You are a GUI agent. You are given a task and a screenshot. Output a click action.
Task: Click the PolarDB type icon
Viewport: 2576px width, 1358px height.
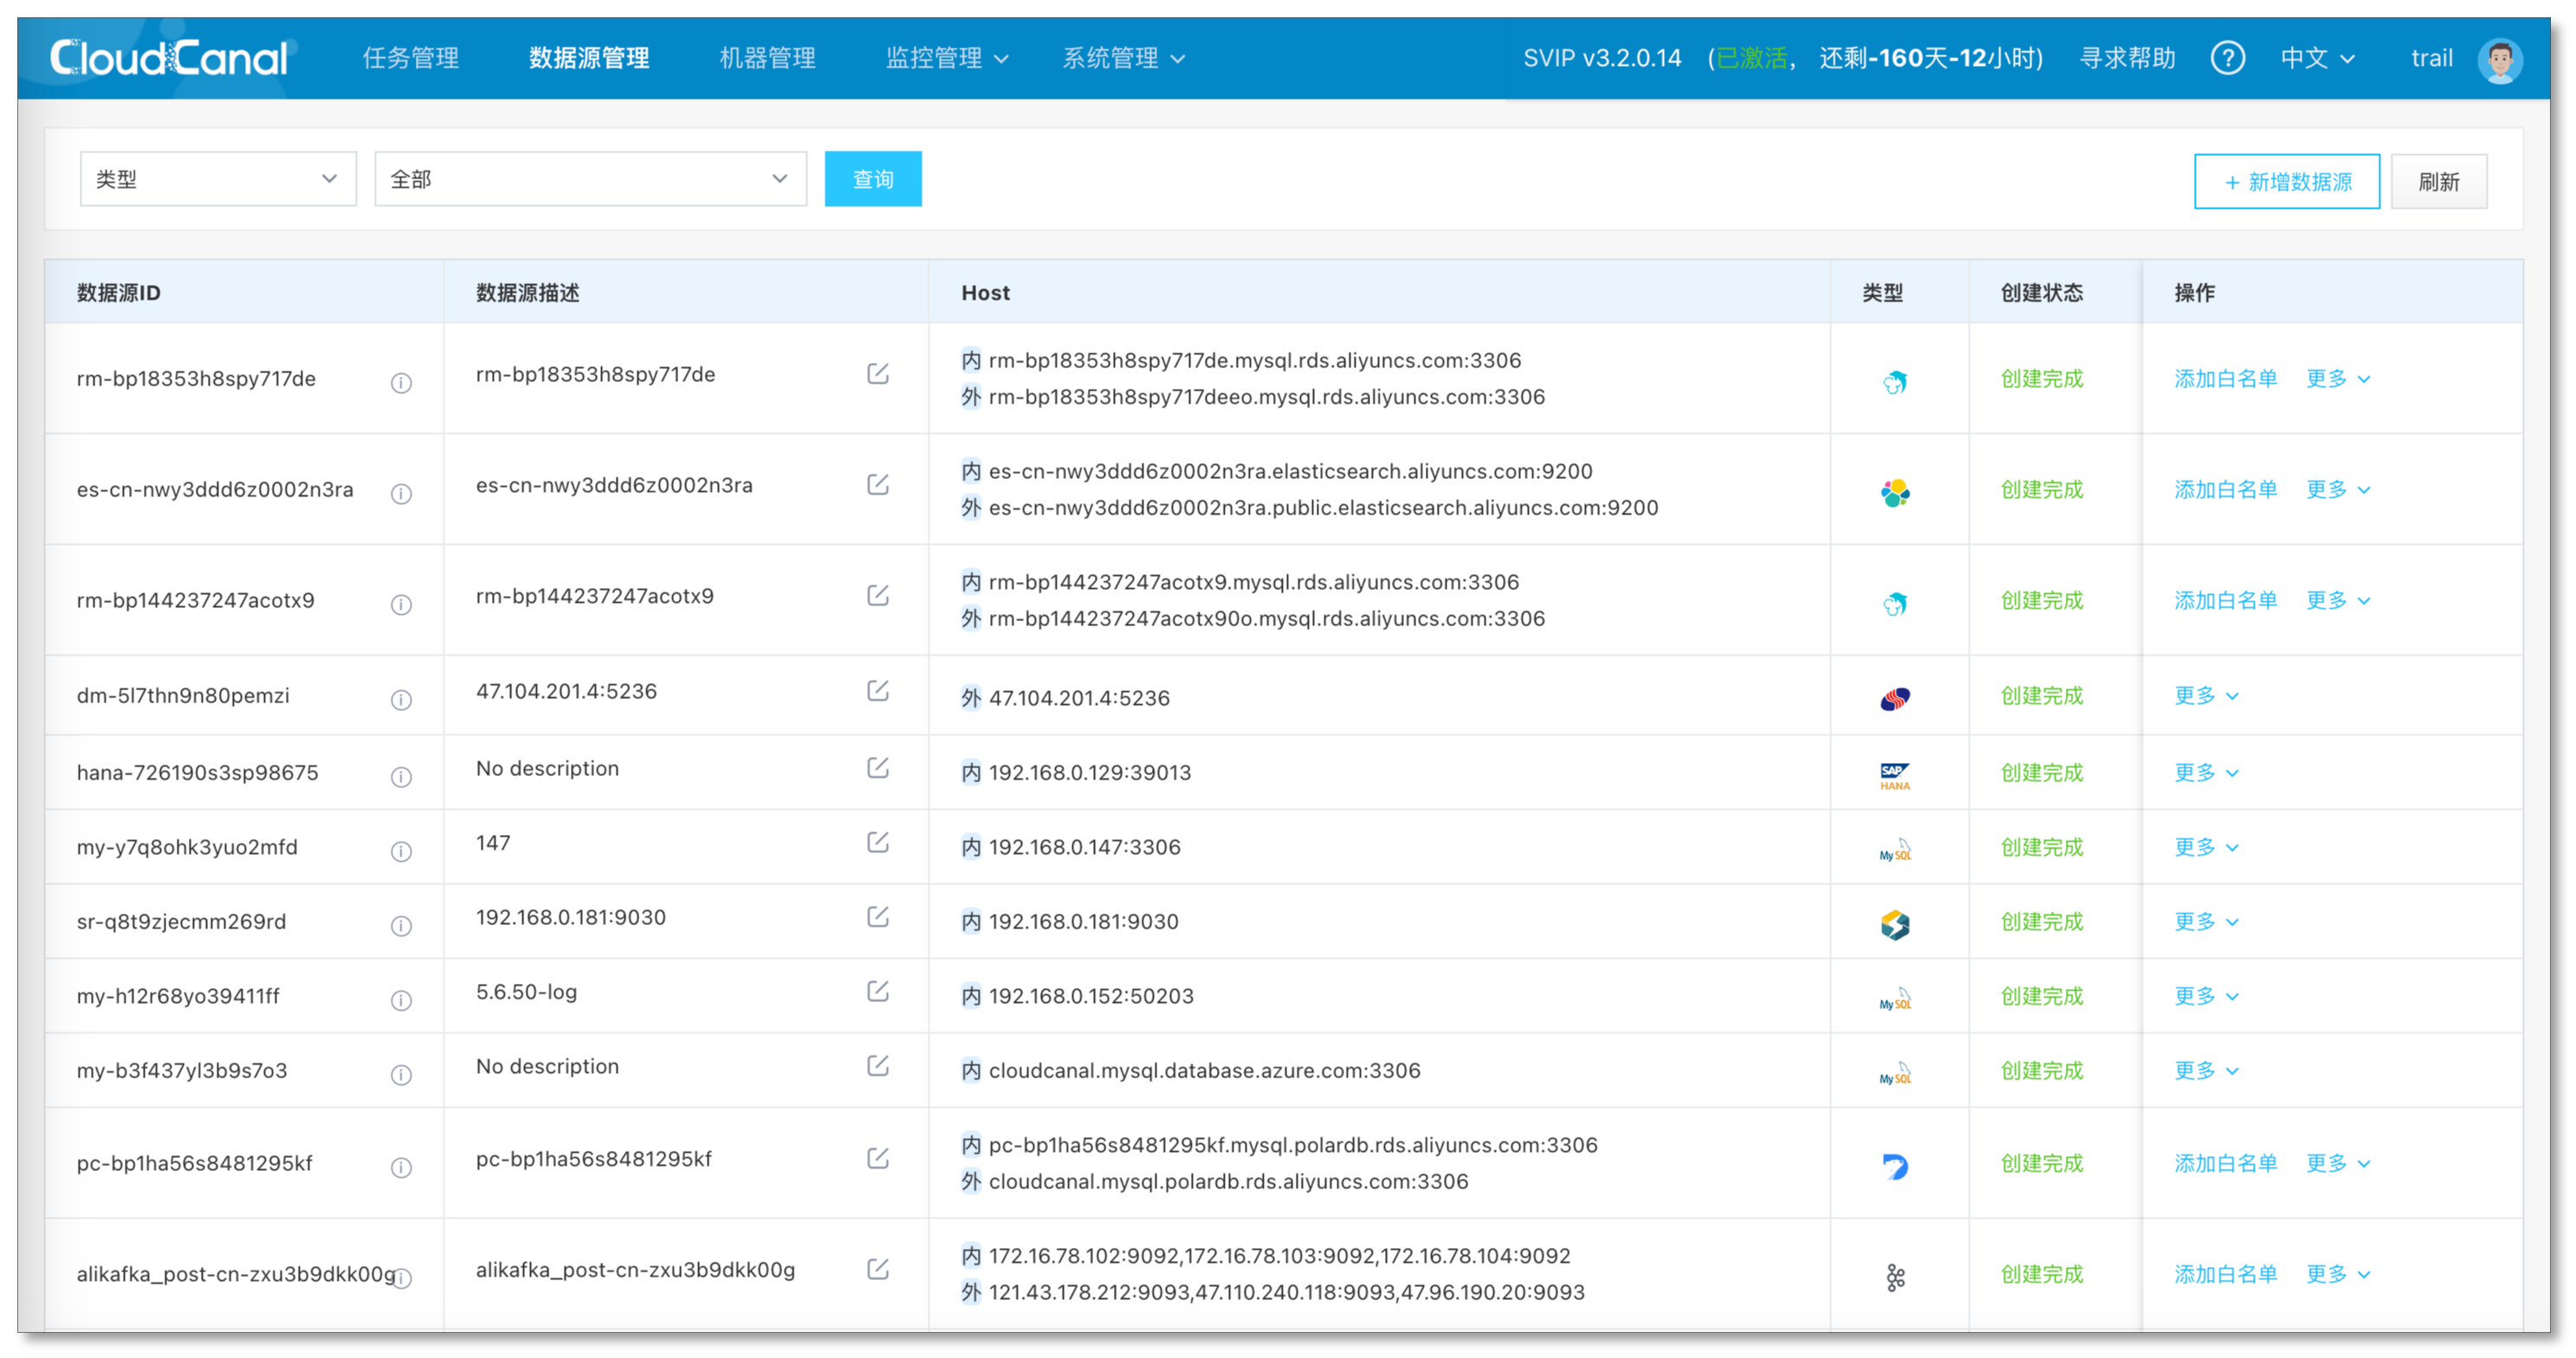point(1894,1166)
